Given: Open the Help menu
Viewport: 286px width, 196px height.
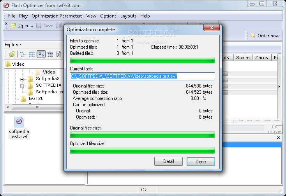Looking at the screenshot, I should point(145,16).
